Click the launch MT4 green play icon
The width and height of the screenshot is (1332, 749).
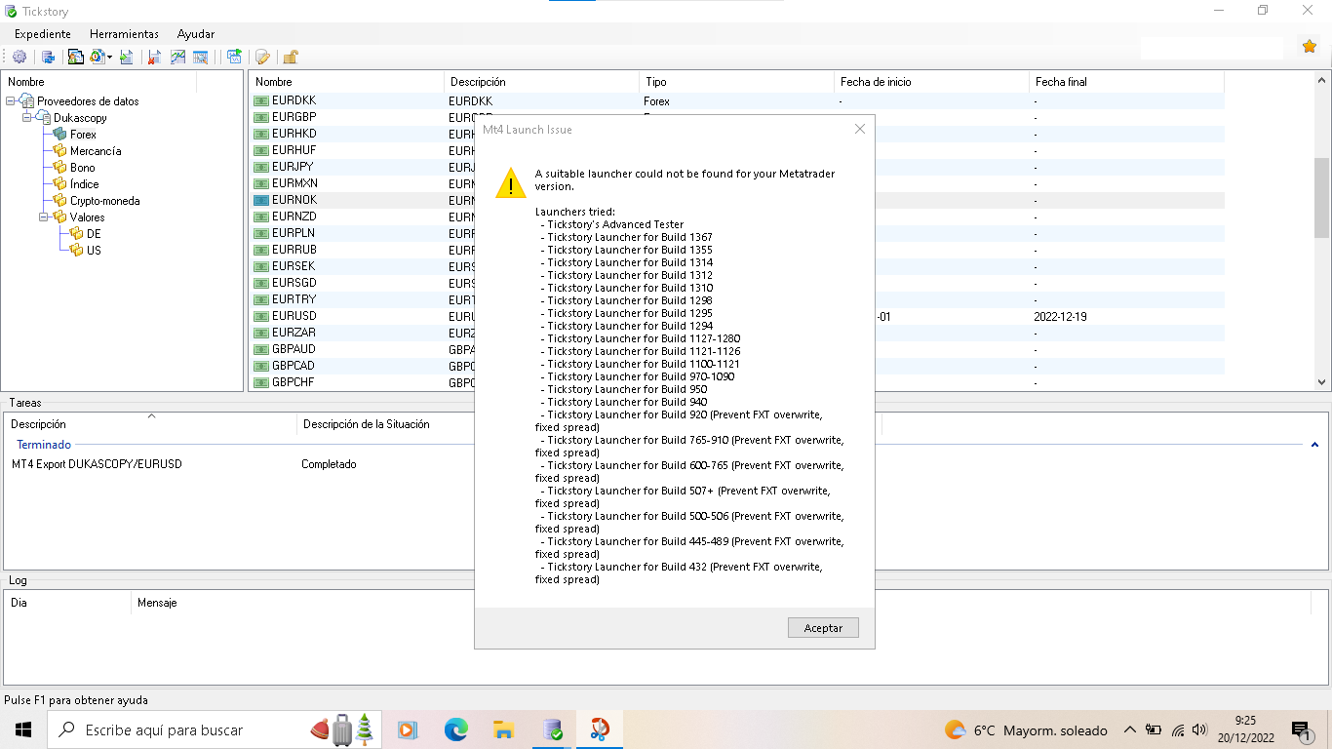tap(234, 57)
